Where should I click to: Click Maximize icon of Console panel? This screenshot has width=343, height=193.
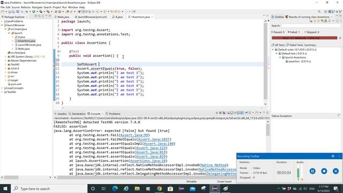click(267, 113)
